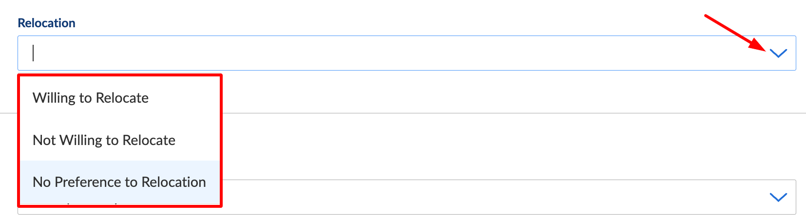Expand the lower dropdown below Relocation
The height and width of the screenshot is (219, 806).
pyautogui.click(x=778, y=197)
